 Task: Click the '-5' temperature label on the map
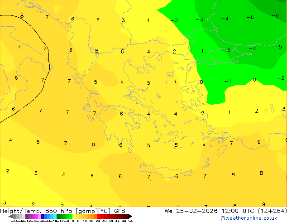[x=278, y=47]
